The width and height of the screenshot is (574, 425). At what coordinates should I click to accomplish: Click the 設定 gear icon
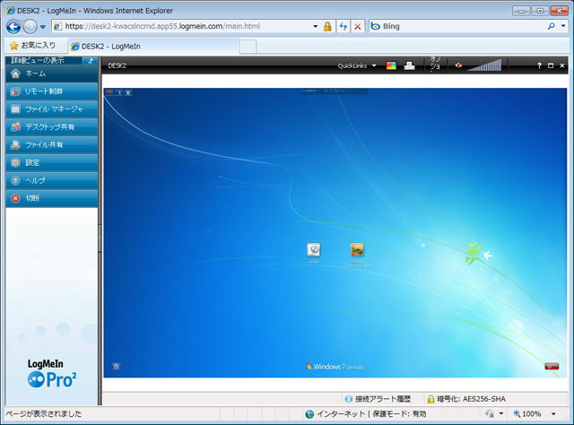point(15,162)
